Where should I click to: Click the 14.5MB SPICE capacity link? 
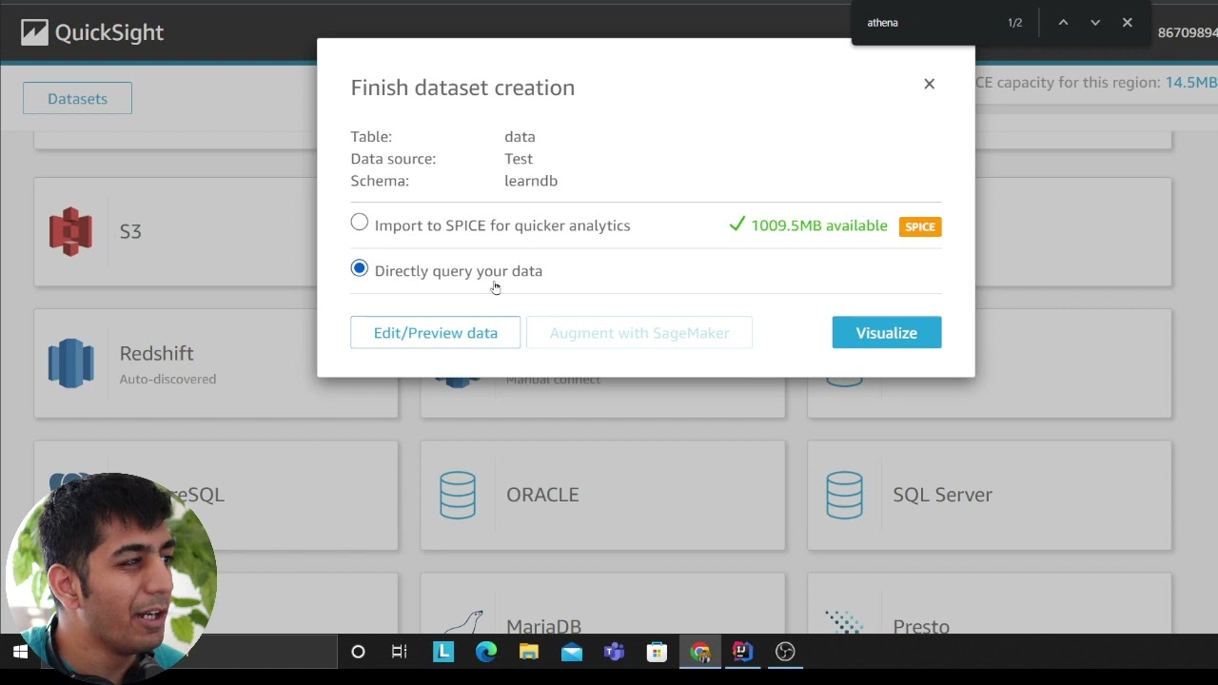[x=1191, y=83]
